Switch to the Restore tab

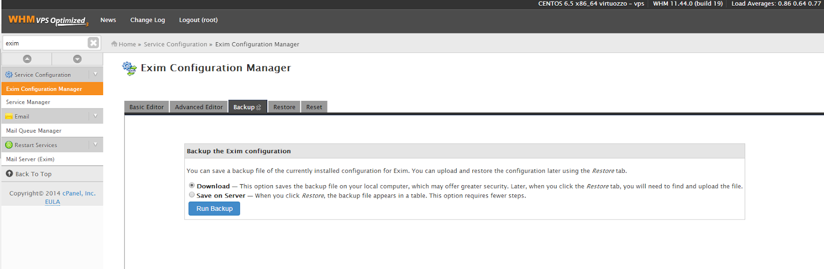(x=284, y=107)
